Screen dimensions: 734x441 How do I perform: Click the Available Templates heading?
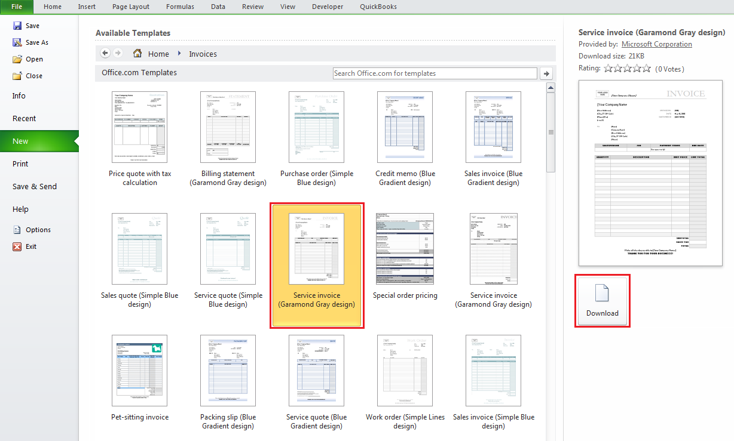click(x=133, y=33)
